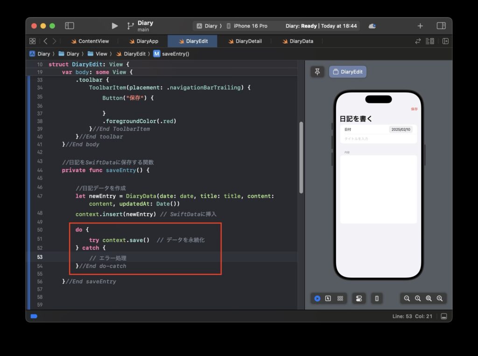
Task: Click the title input field in preview
Action: [378, 139]
